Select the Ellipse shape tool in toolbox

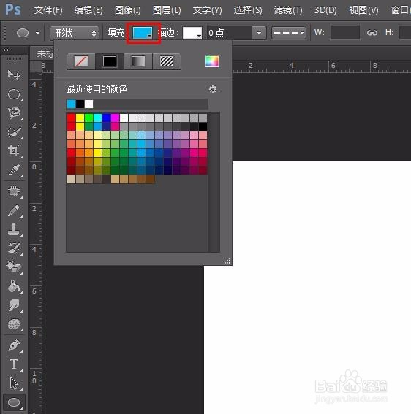click(x=14, y=402)
